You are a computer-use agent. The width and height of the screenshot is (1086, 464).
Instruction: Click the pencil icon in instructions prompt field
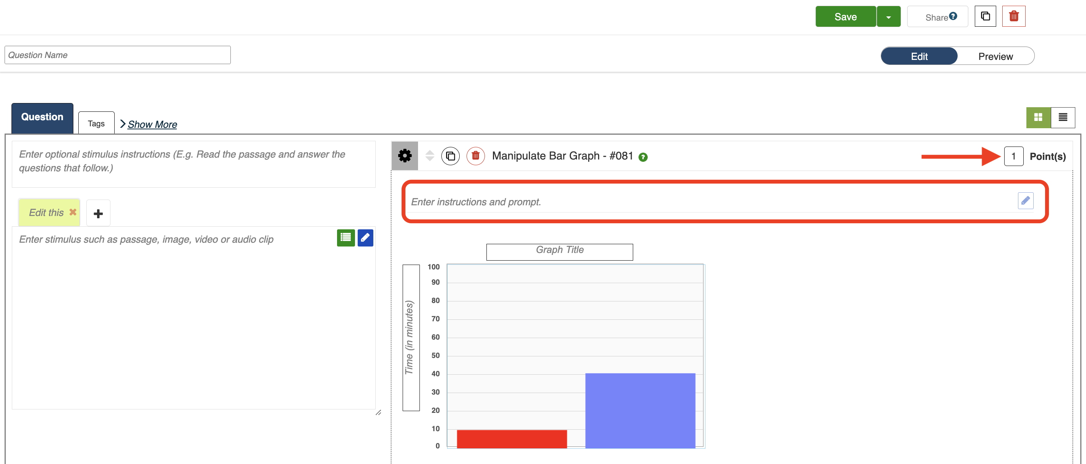coord(1025,201)
